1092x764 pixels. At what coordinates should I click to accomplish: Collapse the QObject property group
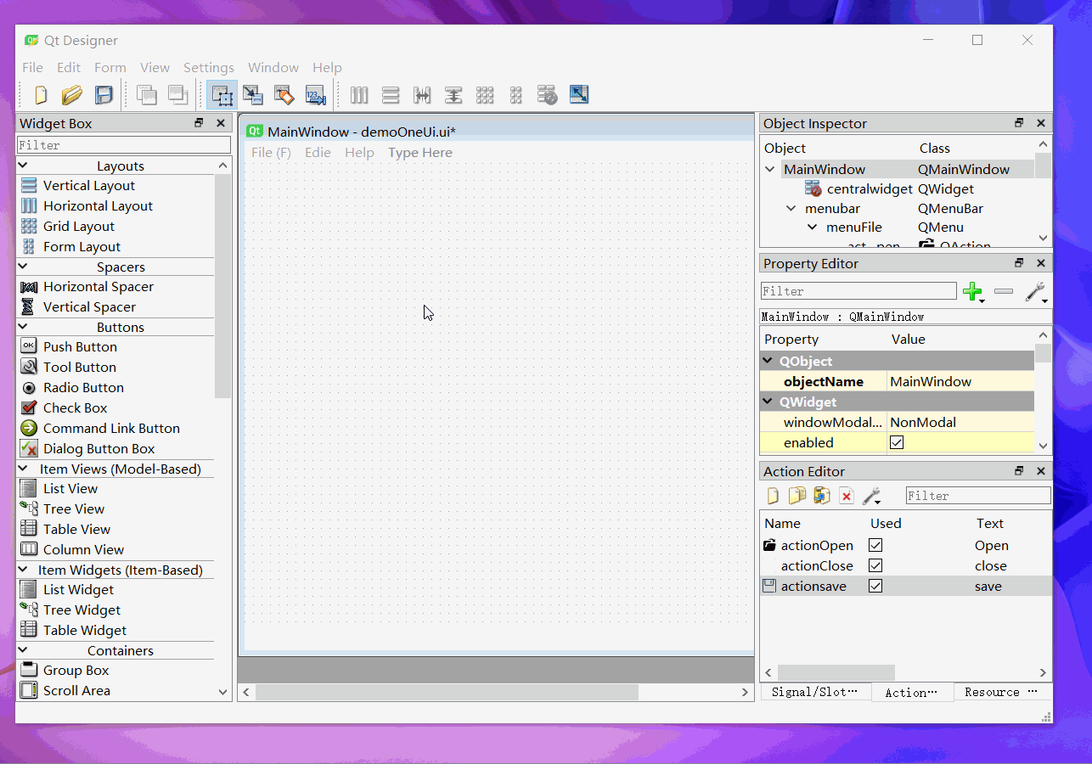[x=768, y=361]
